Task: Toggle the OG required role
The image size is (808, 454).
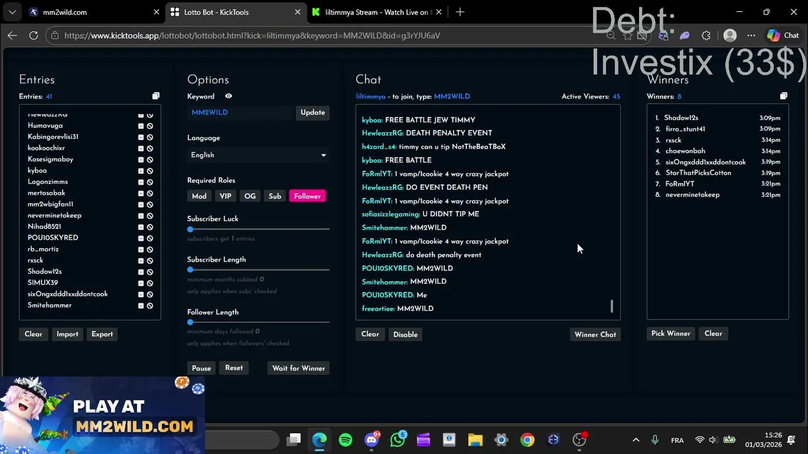Action: coord(250,196)
